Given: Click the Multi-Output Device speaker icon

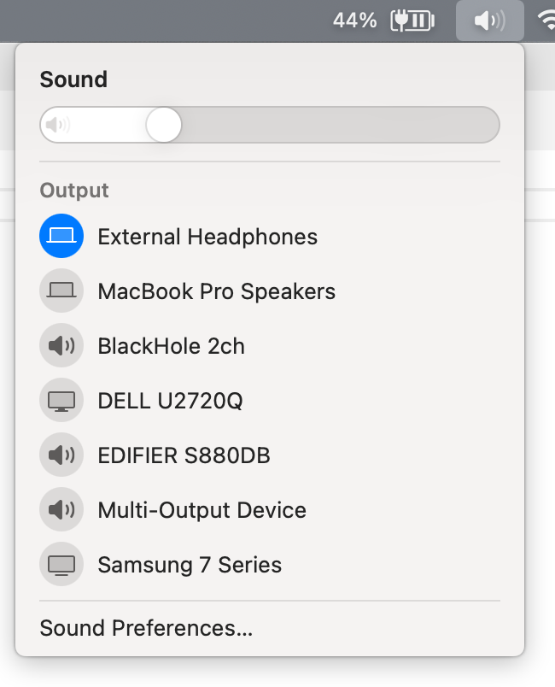Looking at the screenshot, I should [61, 510].
